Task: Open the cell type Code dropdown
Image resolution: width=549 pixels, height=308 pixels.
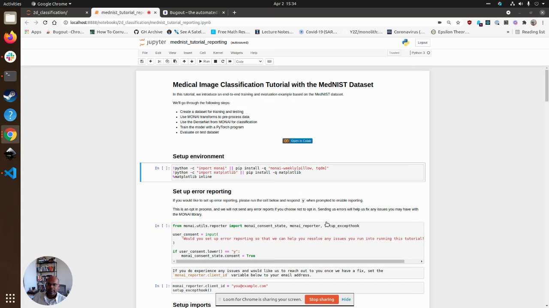Action: (x=249, y=61)
